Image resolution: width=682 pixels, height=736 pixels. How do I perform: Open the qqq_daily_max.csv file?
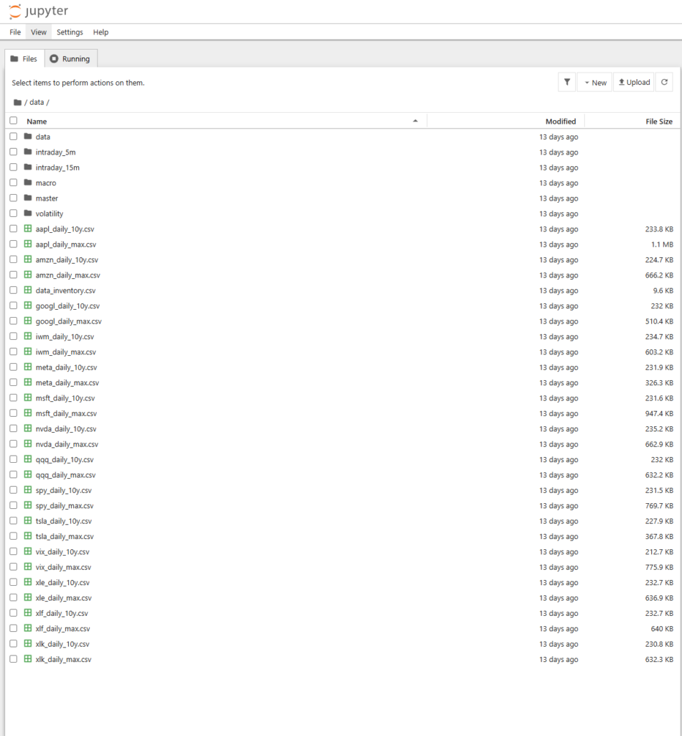click(x=65, y=474)
